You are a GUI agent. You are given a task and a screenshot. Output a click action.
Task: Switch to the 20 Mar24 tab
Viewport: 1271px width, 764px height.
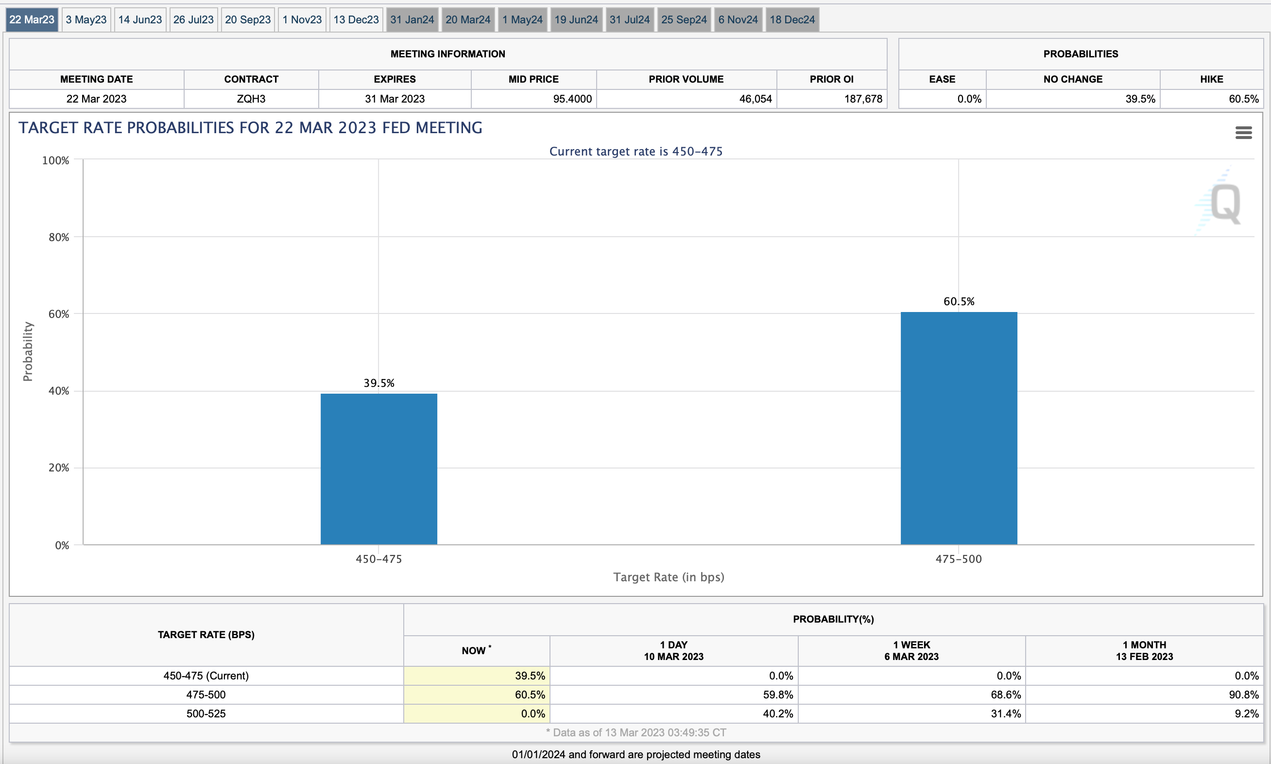point(468,19)
